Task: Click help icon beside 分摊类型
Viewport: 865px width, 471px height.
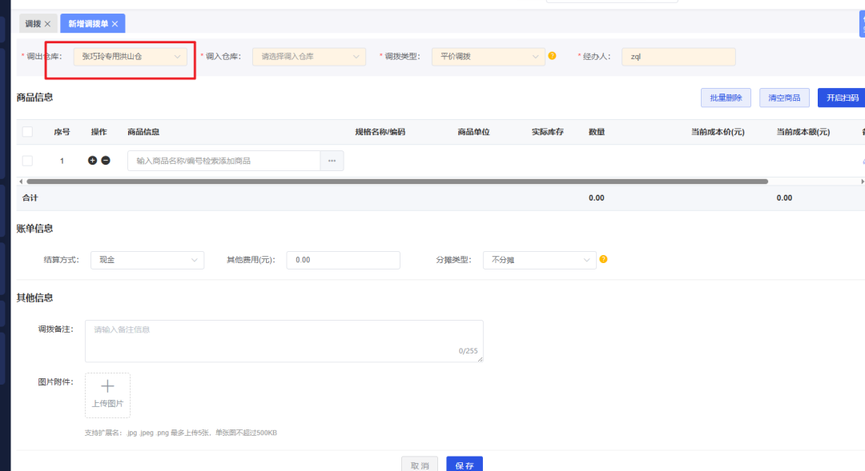Action: 603,260
